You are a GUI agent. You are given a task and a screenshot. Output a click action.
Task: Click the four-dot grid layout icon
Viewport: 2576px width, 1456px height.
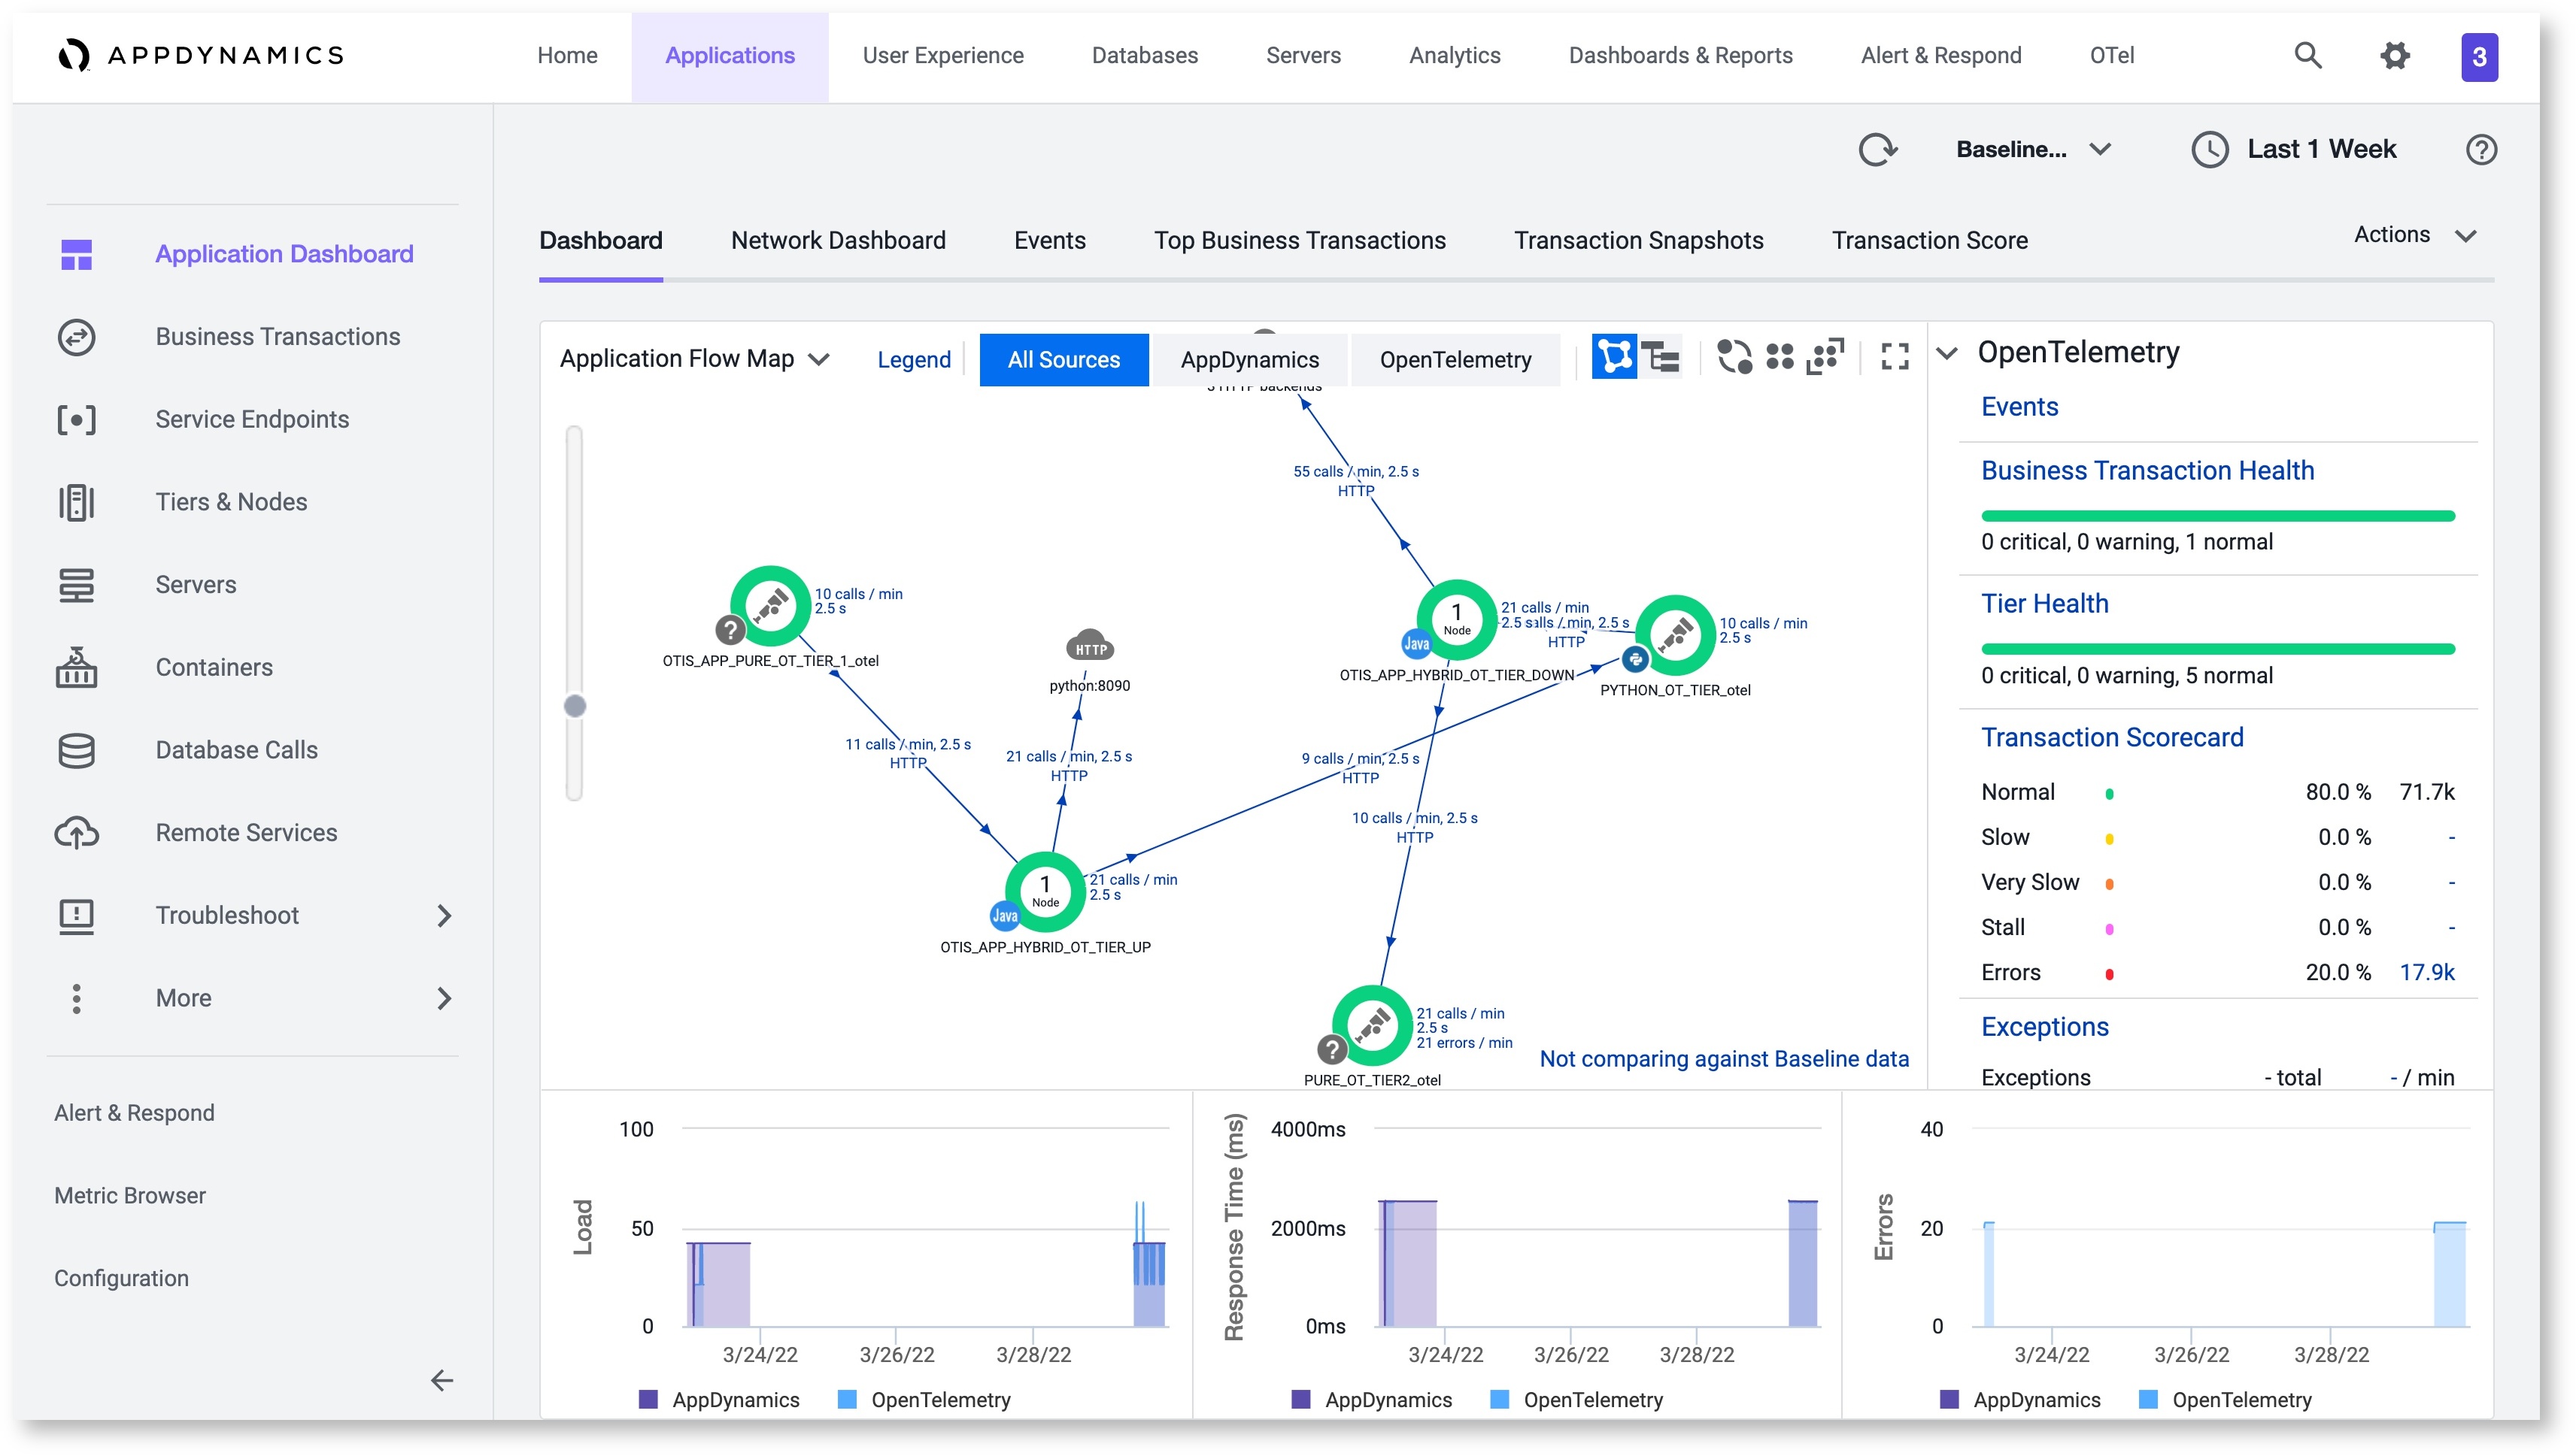[x=1779, y=357]
